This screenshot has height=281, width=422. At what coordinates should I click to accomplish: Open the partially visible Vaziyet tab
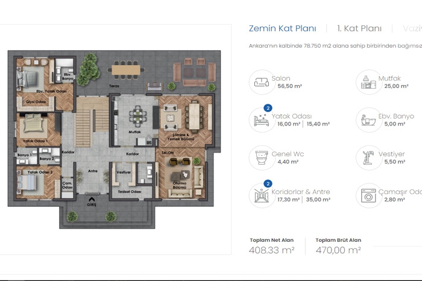click(x=412, y=28)
